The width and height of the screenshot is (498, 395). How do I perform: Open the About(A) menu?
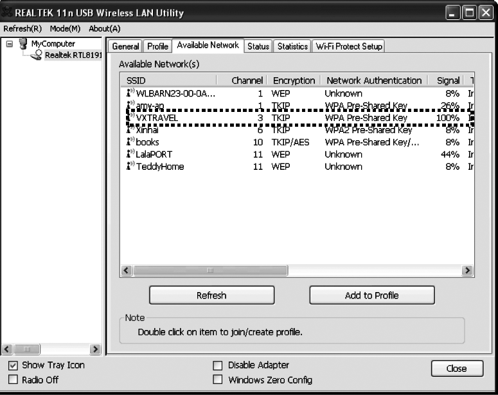(105, 28)
